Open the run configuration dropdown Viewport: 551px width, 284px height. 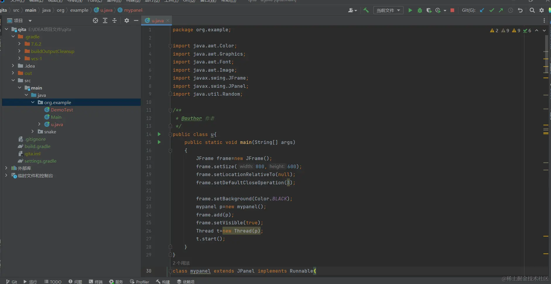[x=388, y=10]
